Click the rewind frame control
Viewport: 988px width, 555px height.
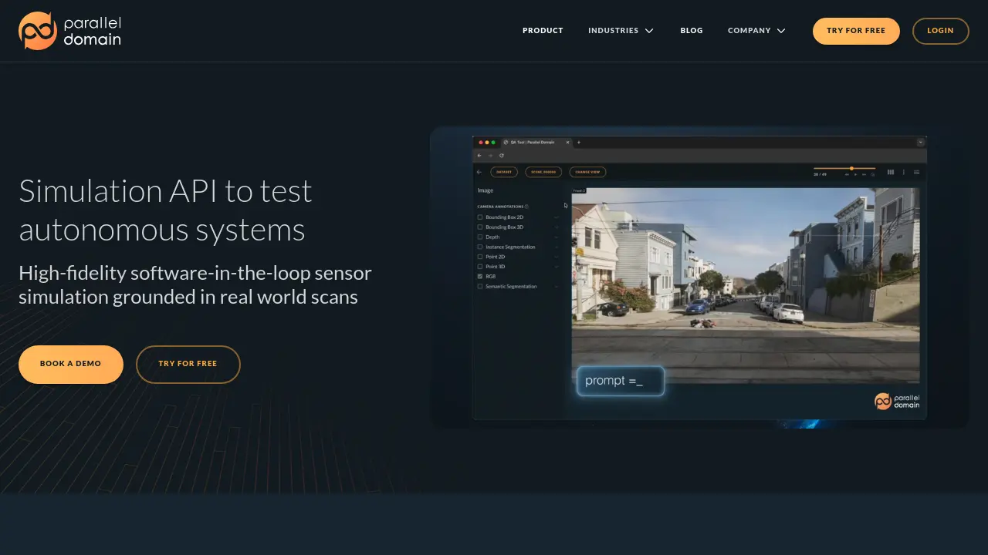(847, 175)
